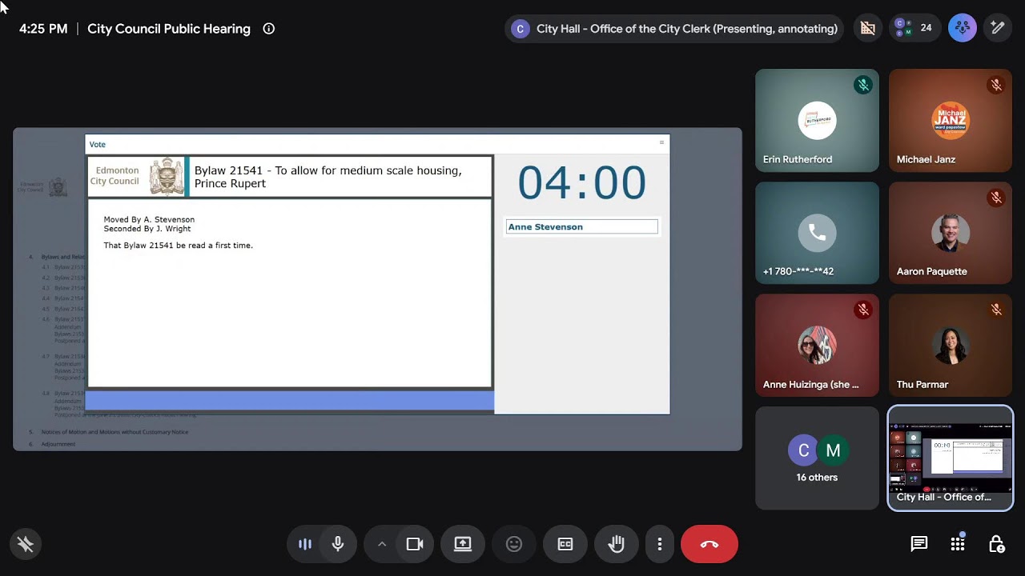Click Anne Huizinga's muted mic indicator
The height and width of the screenshot is (576, 1025).
[863, 310]
